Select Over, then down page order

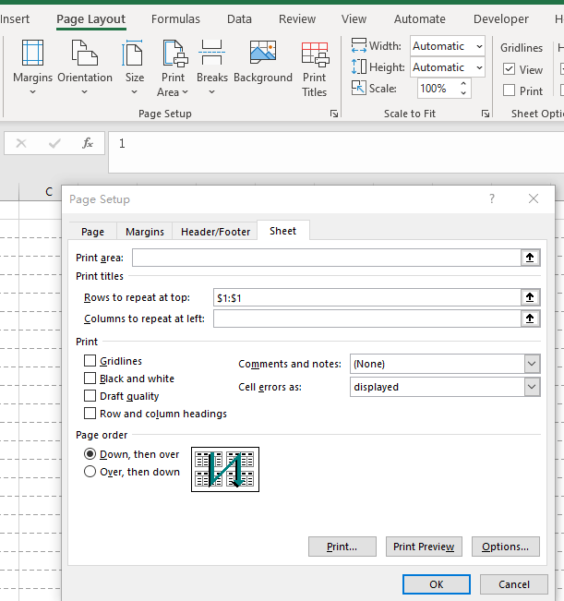point(90,472)
